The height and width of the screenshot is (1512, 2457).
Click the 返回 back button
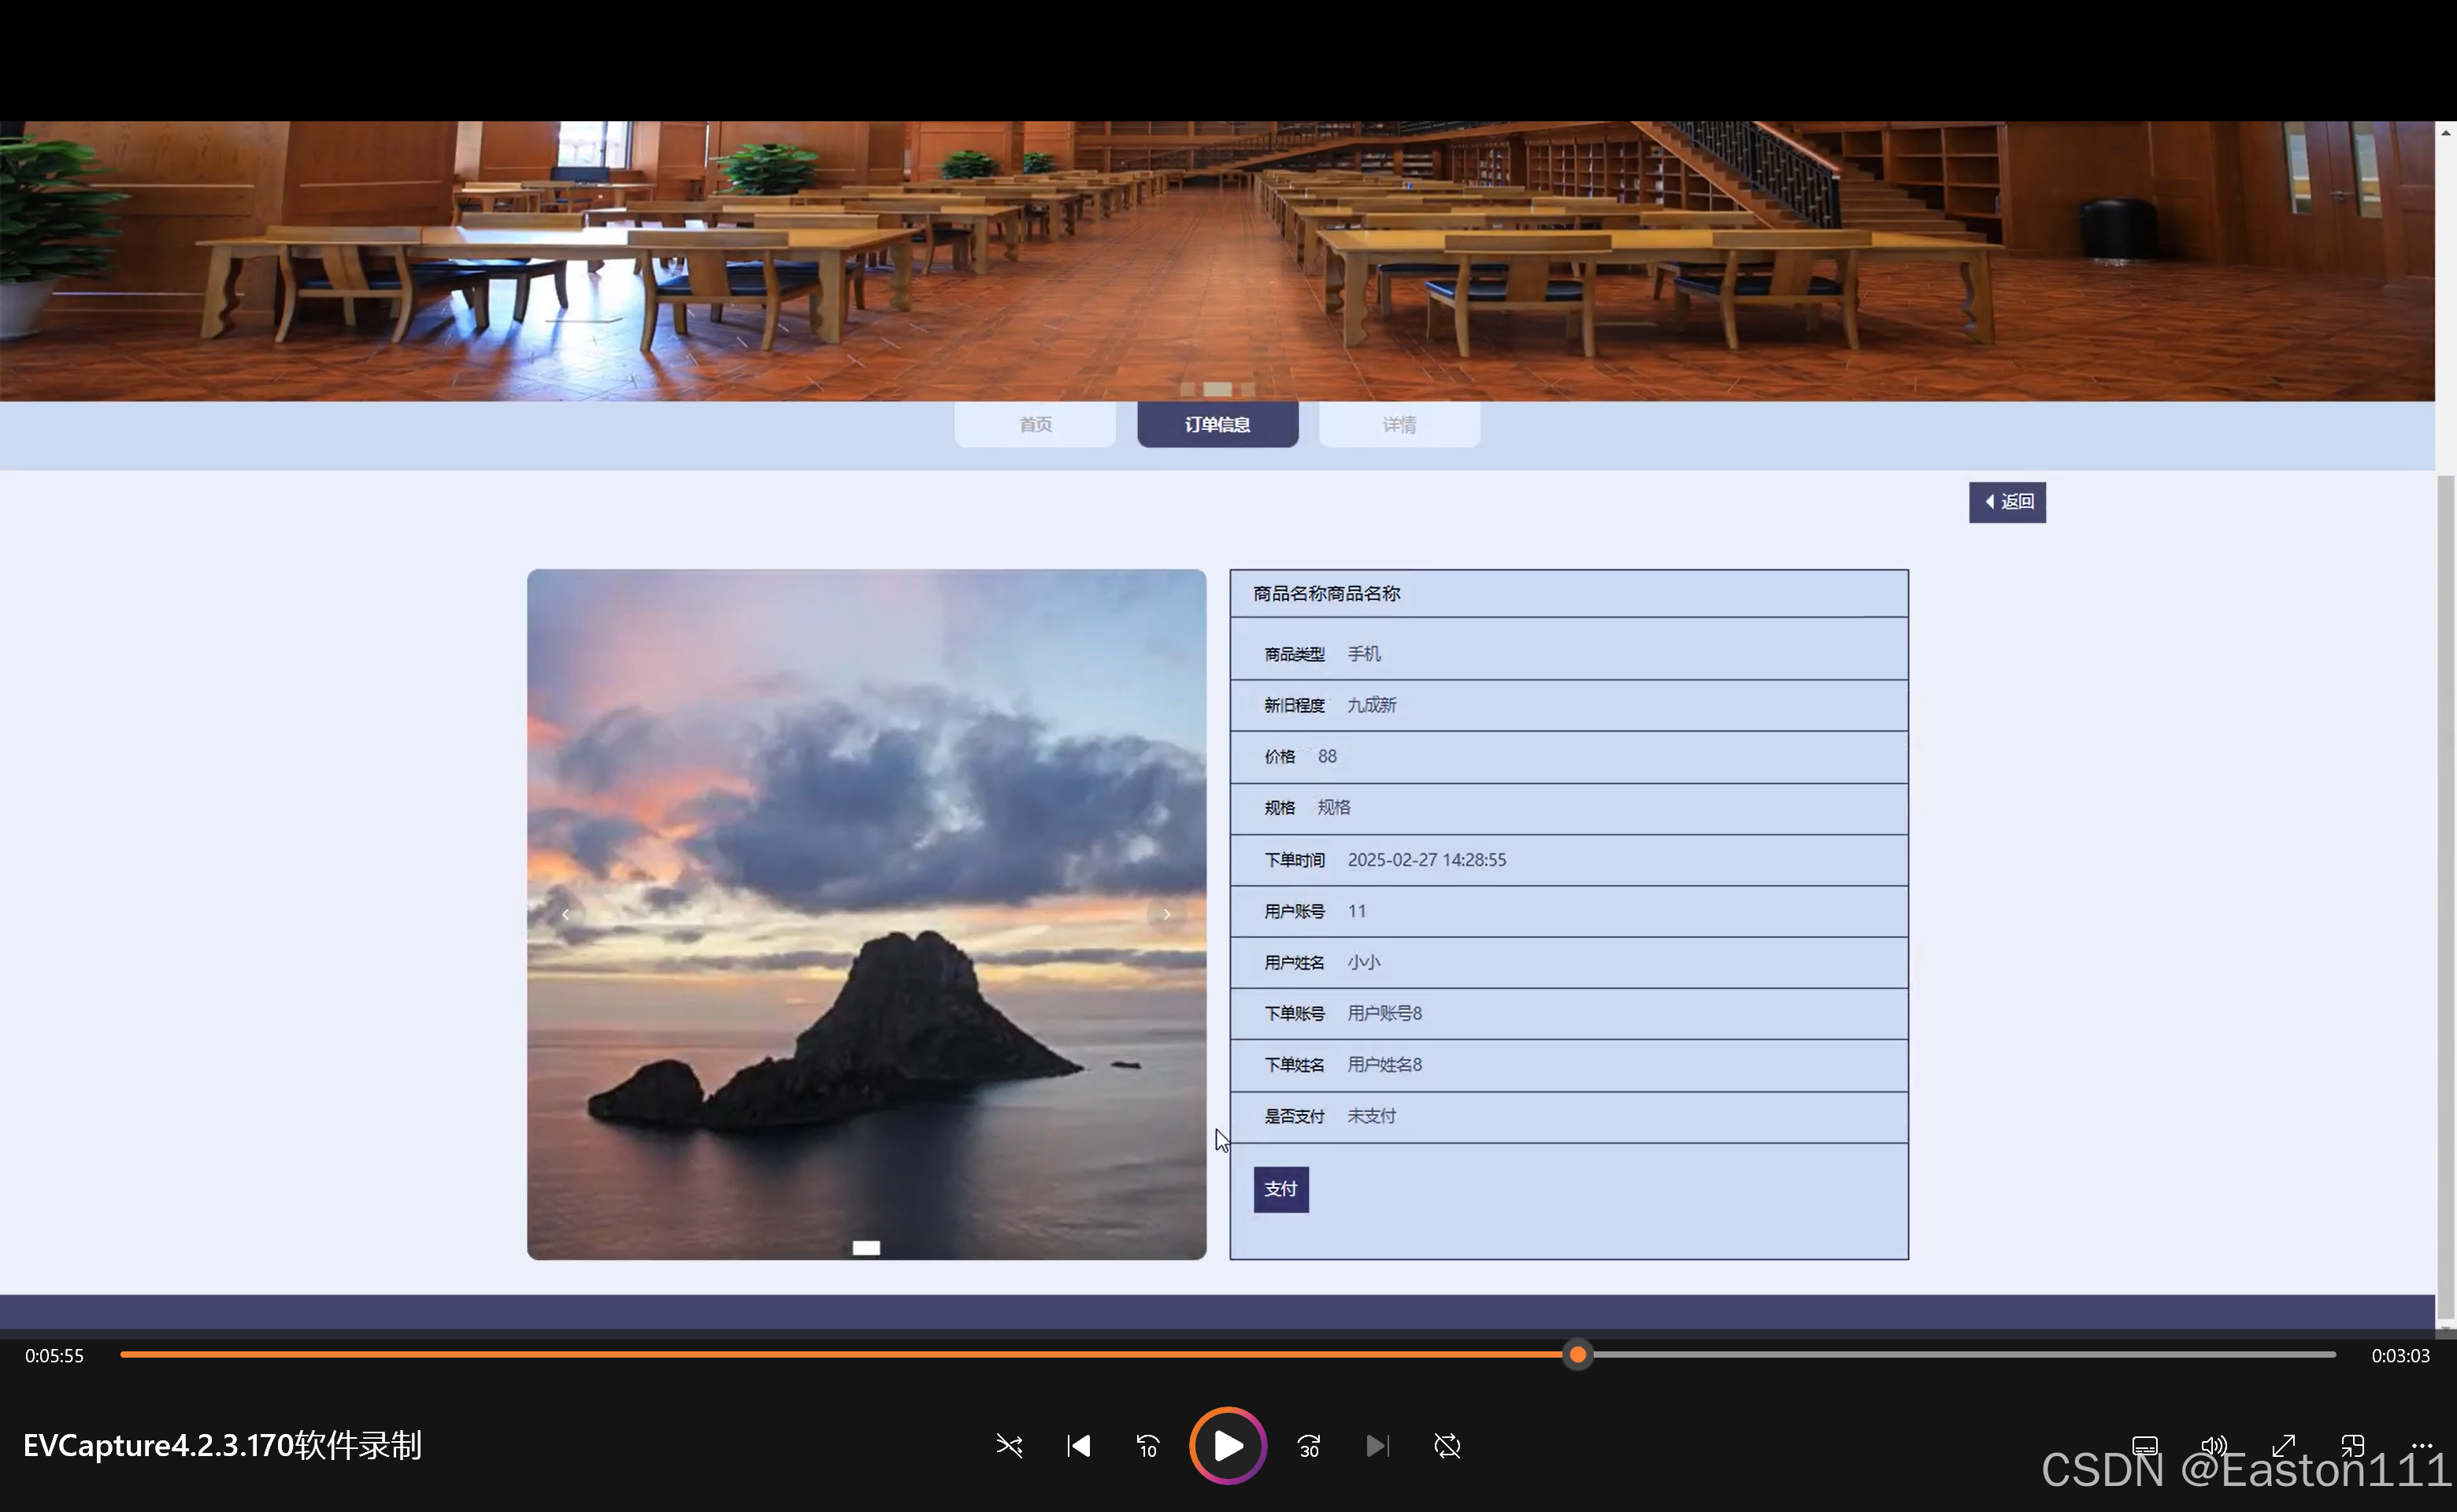point(2007,502)
